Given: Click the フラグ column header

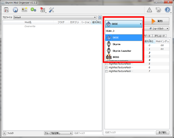Looking at the screenshot, I should click(61, 22).
